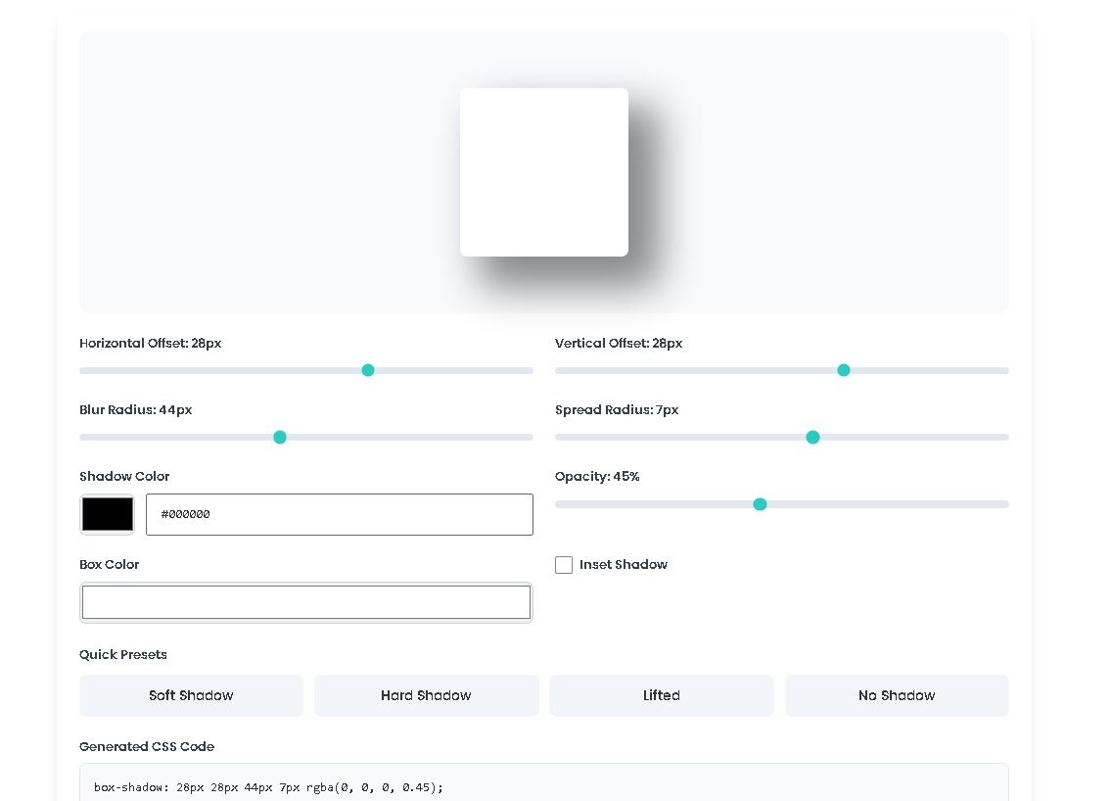Click the hex color input field

[x=339, y=514]
